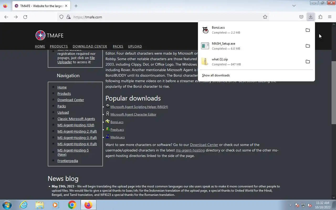Show what (1).zip in its folder
This screenshot has height=210, width=336.
[308, 62]
